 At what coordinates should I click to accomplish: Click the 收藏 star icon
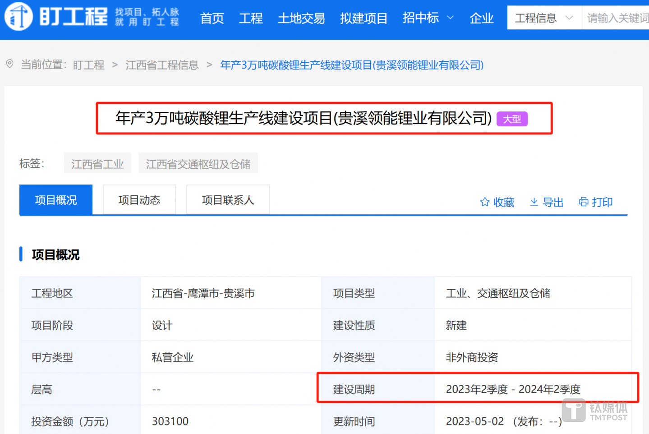click(485, 202)
